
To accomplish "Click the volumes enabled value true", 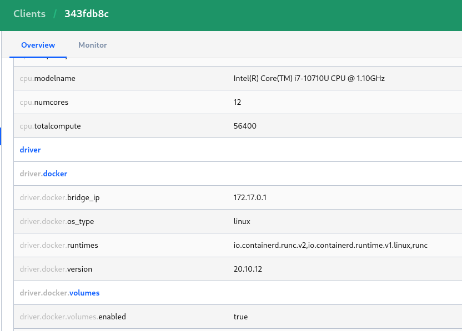I will pyautogui.click(x=240, y=317).
